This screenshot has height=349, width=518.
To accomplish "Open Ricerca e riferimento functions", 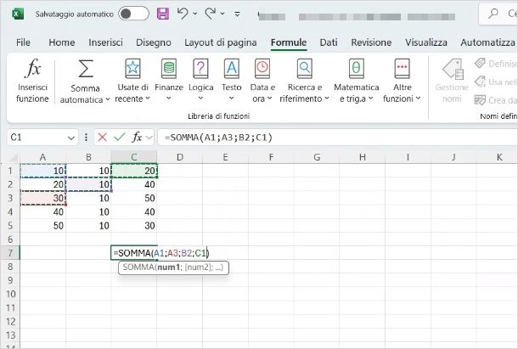I will pyautogui.click(x=304, y=81).
